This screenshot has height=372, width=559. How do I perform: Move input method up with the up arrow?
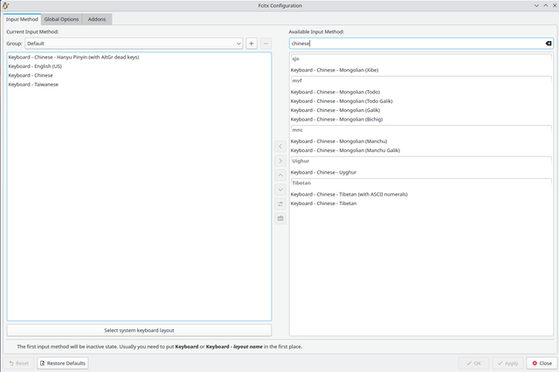280,176
